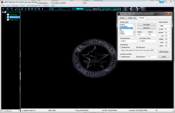Open the #Bahnhofs-C channel
This screenshot has height=113, width=175.
point(14,17)
